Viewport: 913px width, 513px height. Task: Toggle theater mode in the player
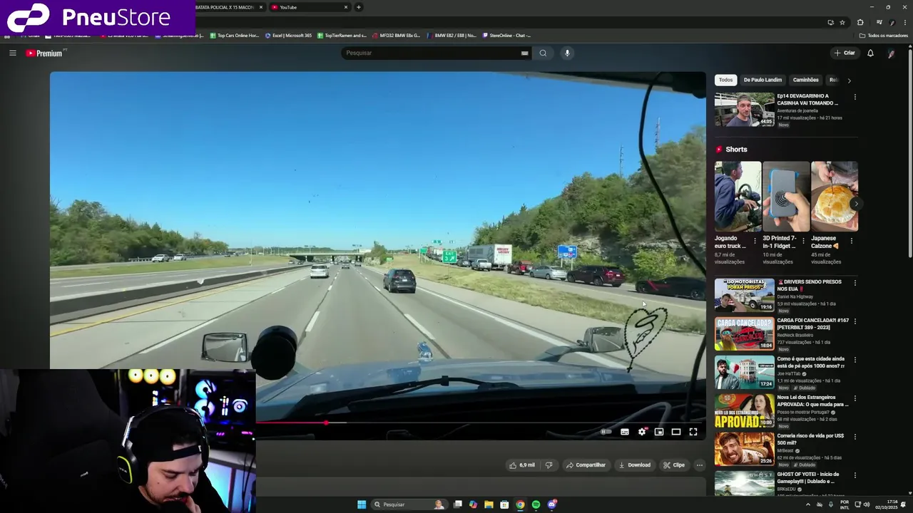coord(676,432)
